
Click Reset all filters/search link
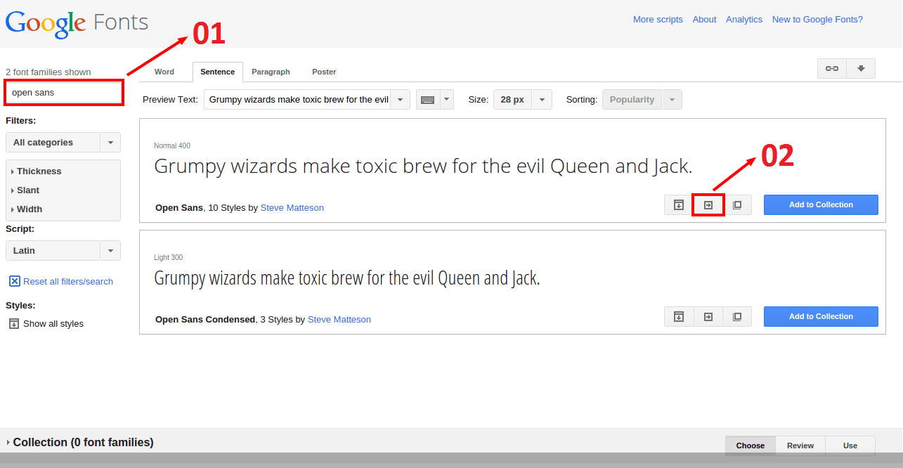[x=68, y=282]
